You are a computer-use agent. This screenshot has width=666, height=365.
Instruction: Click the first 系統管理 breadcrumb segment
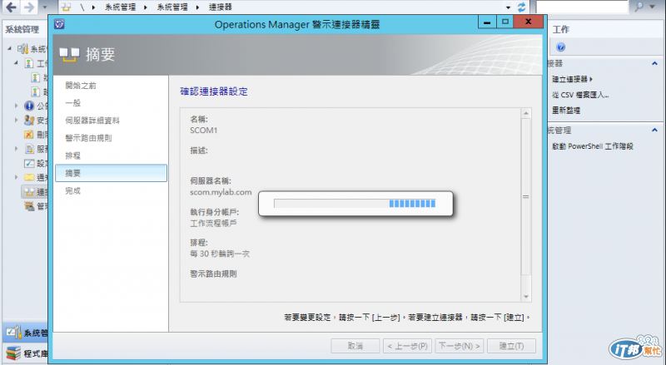(120, 7)
